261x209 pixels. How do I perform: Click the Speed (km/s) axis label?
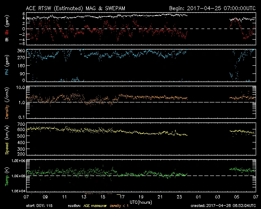pyautogui.click(x=6, y=140)
